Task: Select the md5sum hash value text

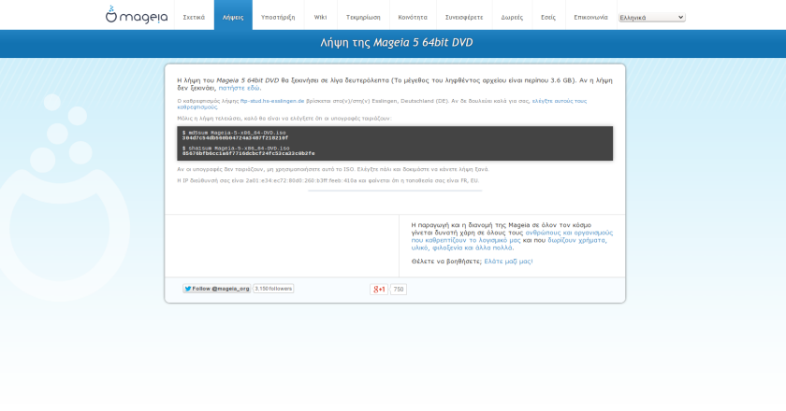Action: pyautogui.click(x=235, y=137)
